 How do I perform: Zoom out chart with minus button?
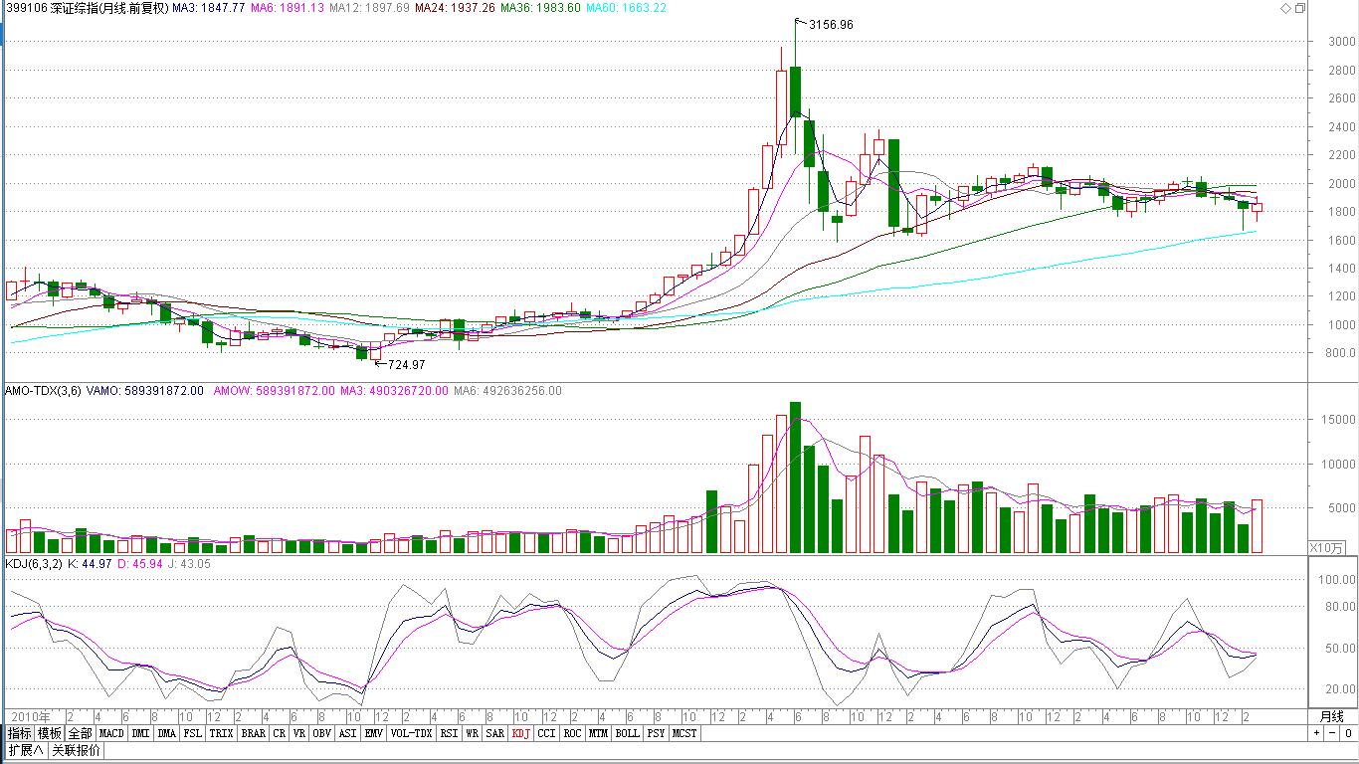(x=1331, y=733)
